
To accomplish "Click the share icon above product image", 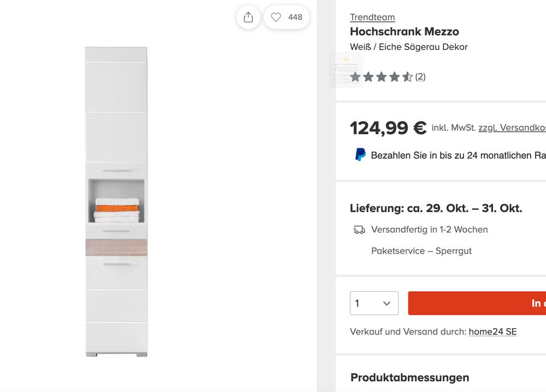I will 248,18.
